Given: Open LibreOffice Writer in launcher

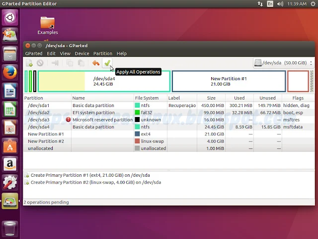Looking at the screenshot, I should (x=10, y=91).
